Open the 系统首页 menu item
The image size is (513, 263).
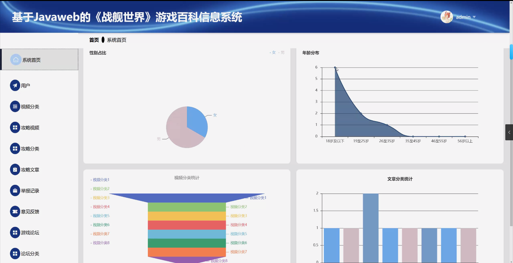39,60
